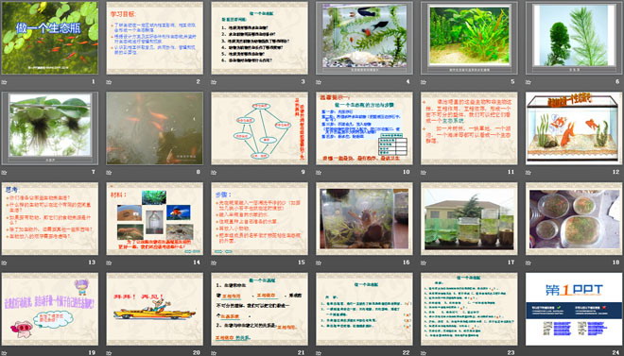The image size is (624, 356).
Task: Select slide 5 green aquatic plants tank thumbnail
Action: coord(469,38)
